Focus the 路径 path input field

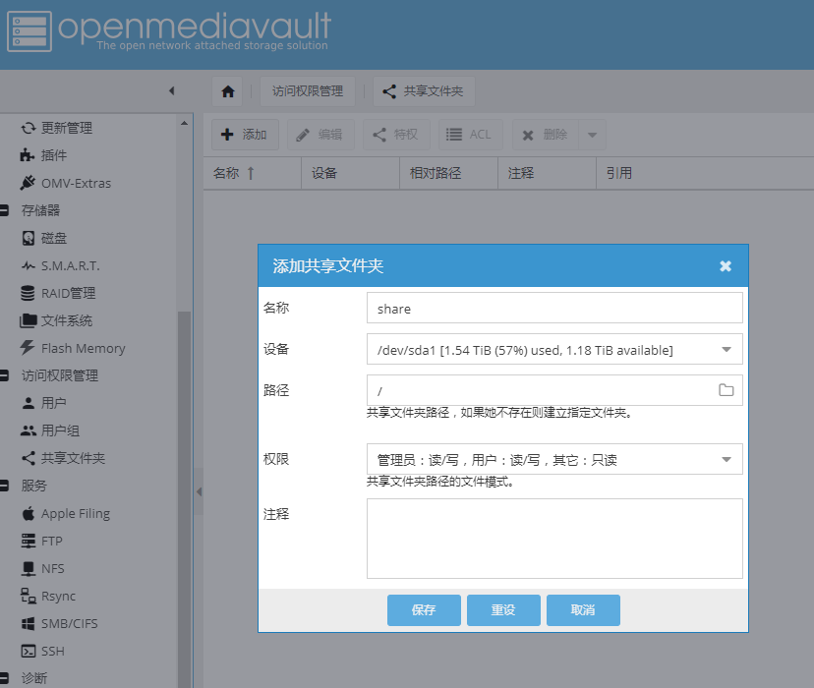542,390
